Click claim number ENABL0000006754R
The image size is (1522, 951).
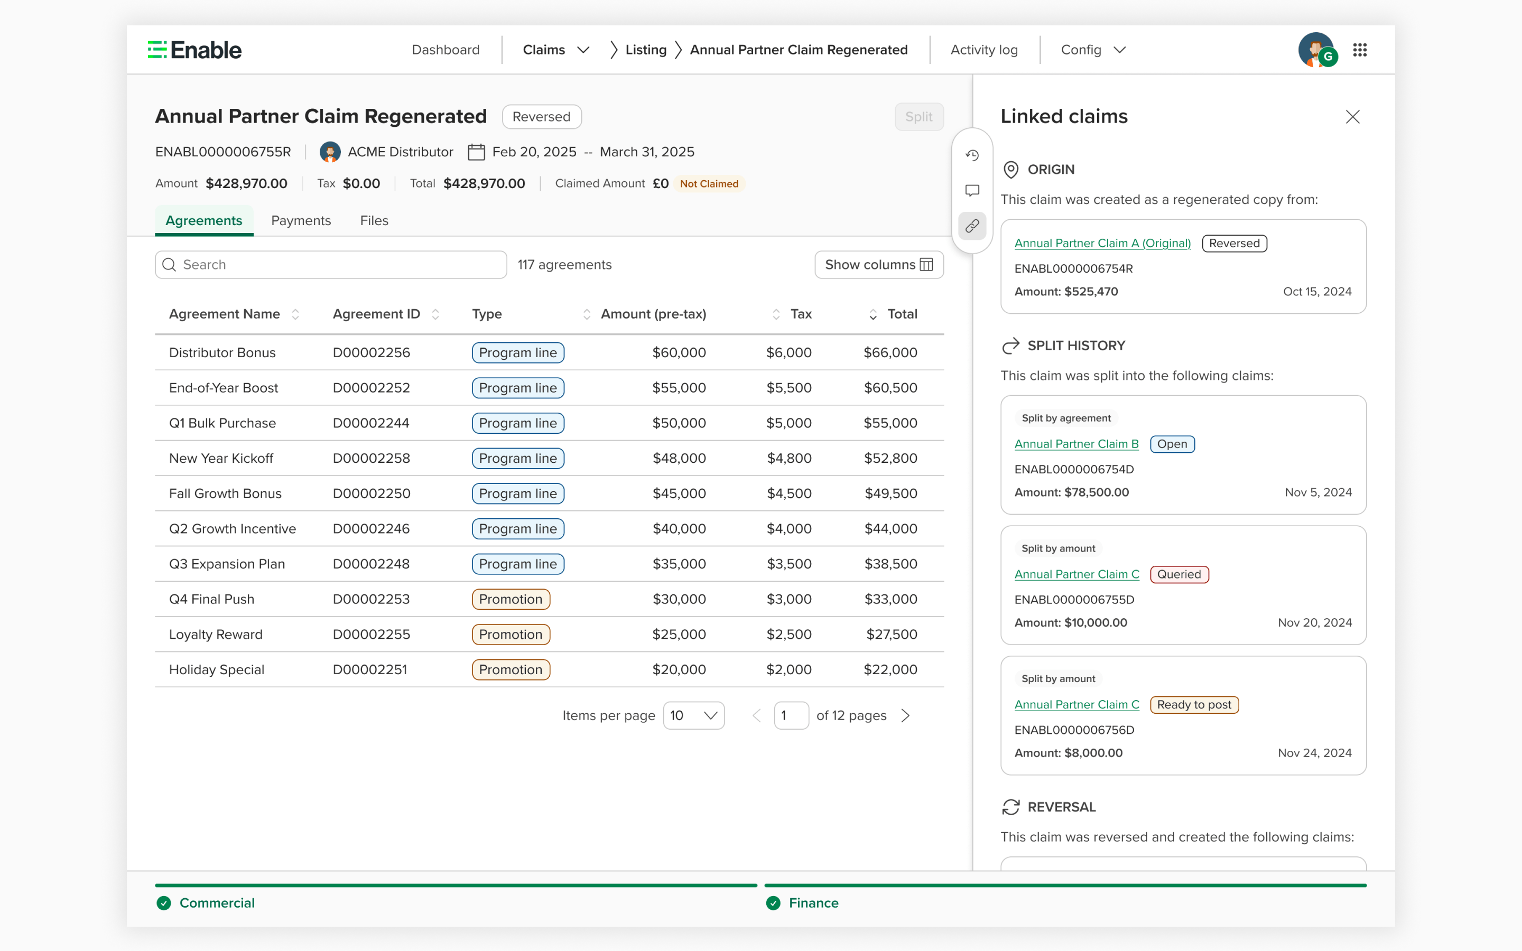(x=1073, y=268)
